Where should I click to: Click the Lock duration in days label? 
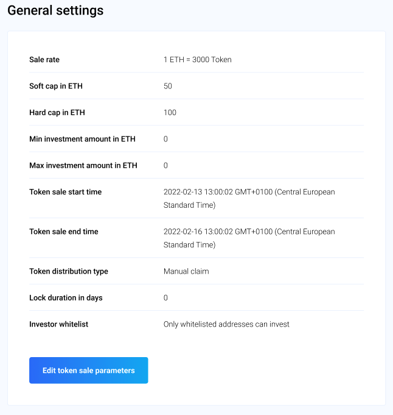pyautogui.click(x=66, y=298)
